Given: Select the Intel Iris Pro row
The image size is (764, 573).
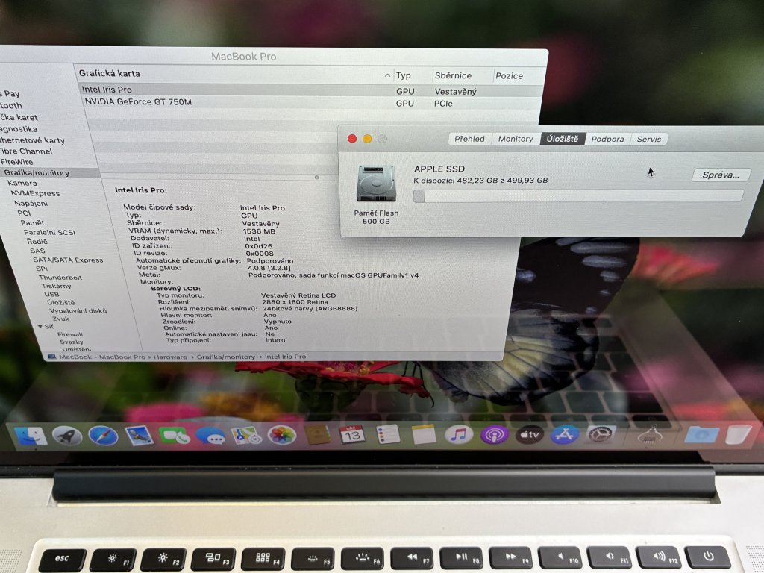Looking at the screenshot, I should tap(310, 90).
